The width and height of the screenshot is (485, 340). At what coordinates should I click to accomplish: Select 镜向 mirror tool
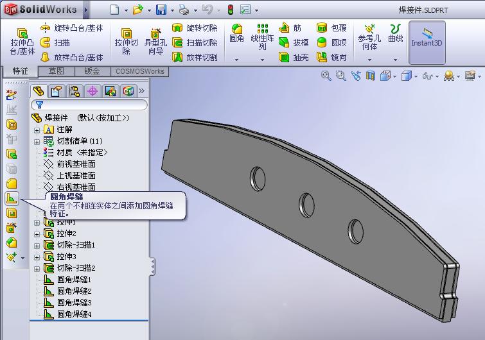331,57
